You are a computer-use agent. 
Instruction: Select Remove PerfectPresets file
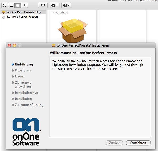23,17
